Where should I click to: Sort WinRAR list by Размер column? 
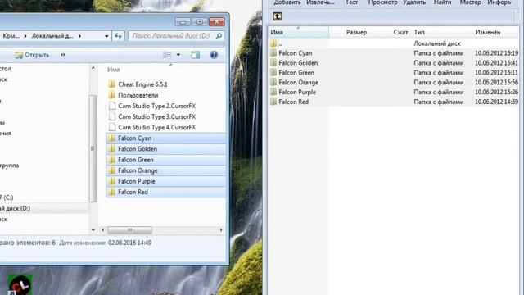(356, 32)
